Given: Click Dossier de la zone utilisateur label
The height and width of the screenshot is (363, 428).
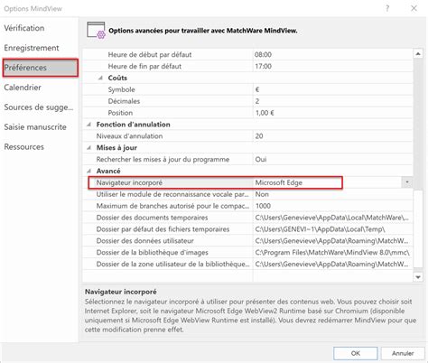Looking at the screenshot, I should pyautogui.click(x=172, y=265).
